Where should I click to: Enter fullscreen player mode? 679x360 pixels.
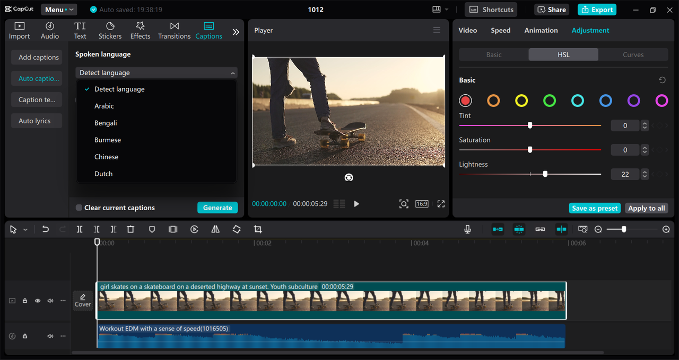click(441, 204)
